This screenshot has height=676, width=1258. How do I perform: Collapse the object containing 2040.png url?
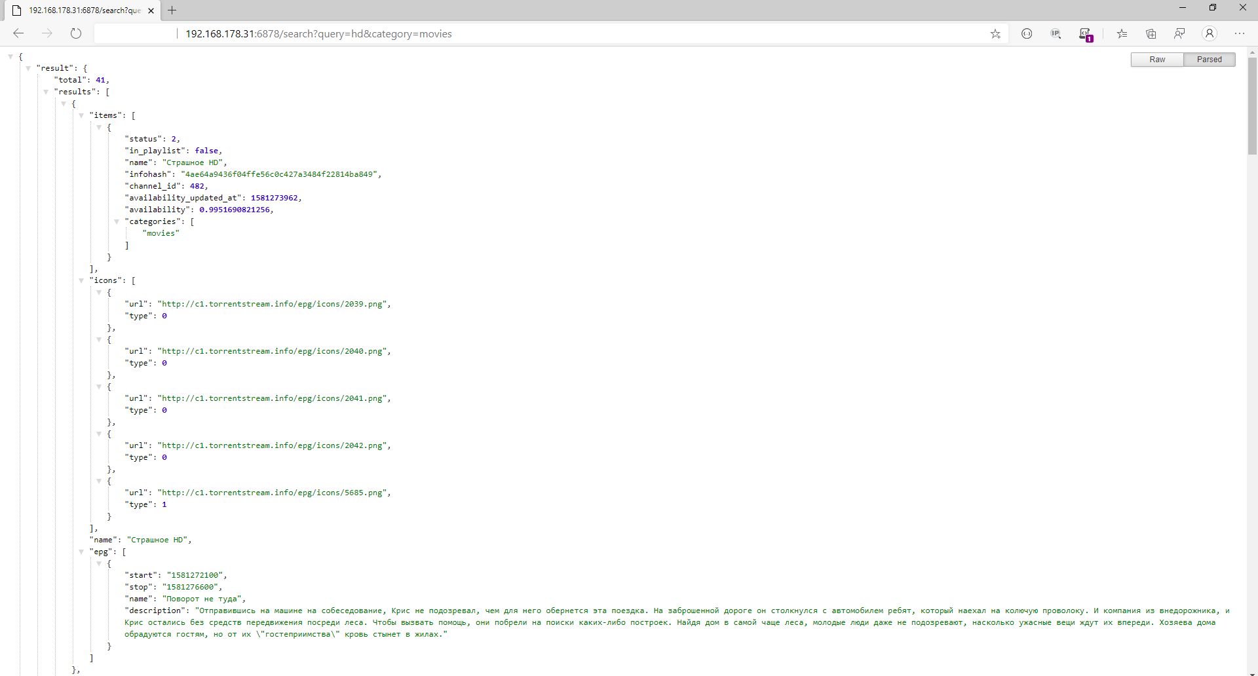click(100, 340)
